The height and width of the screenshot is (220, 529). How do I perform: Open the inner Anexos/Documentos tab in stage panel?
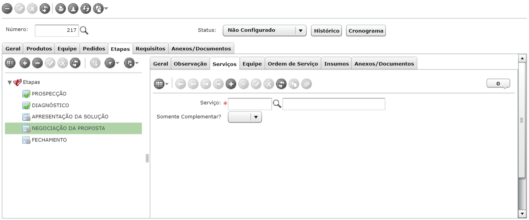pyautogui.click(x=384, y=64)
